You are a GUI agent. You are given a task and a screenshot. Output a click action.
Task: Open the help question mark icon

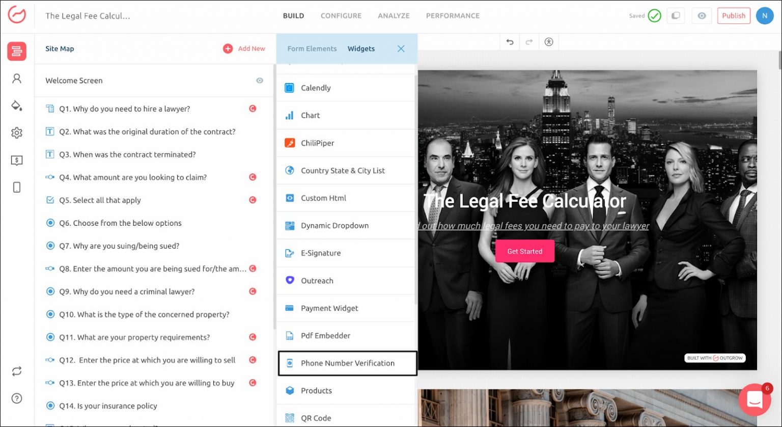pos(17,398)
